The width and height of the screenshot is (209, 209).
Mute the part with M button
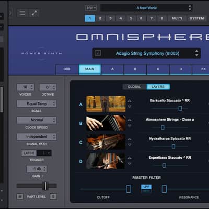click(20, 196)
